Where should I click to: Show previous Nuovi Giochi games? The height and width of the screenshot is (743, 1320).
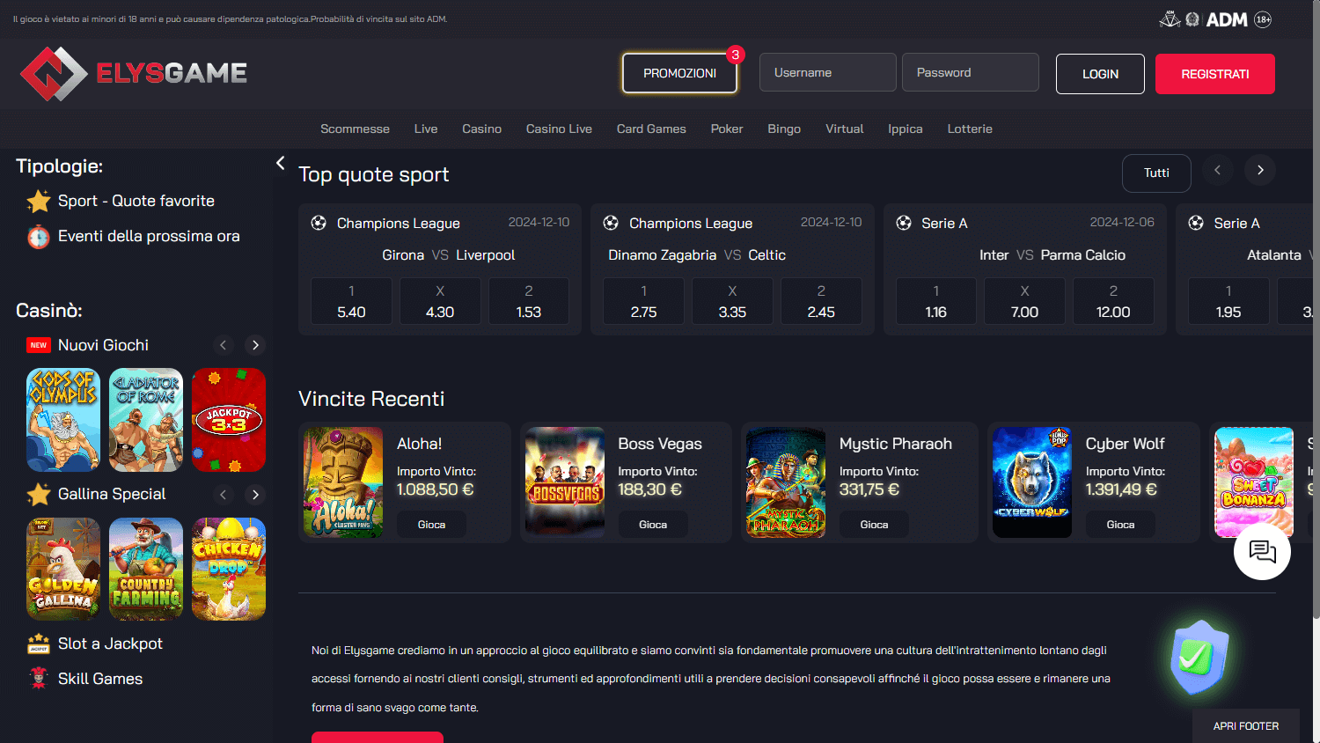(224, 345)
